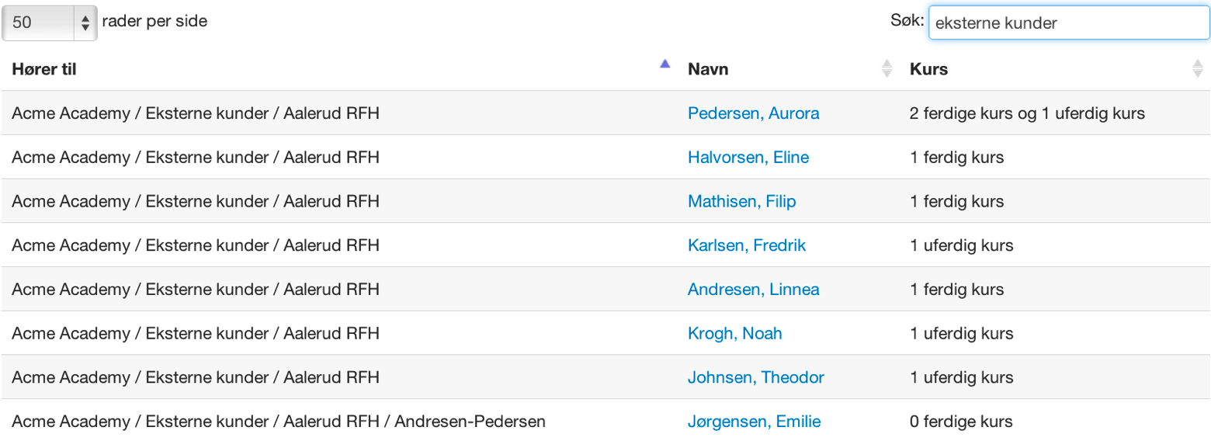Open the rows per side dropdown

[49, 23]
